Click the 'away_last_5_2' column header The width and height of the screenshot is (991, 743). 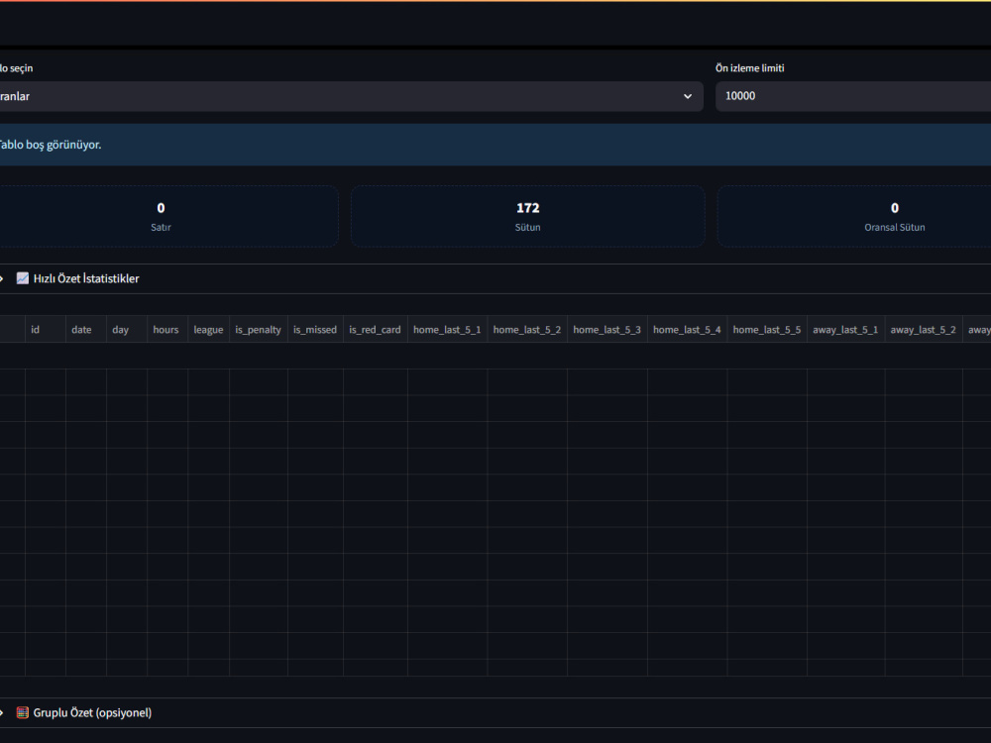(924, 329)
